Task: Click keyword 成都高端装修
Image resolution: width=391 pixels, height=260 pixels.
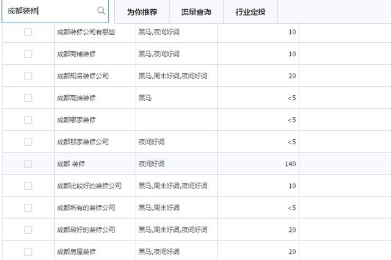Action: tap(76, 98)
